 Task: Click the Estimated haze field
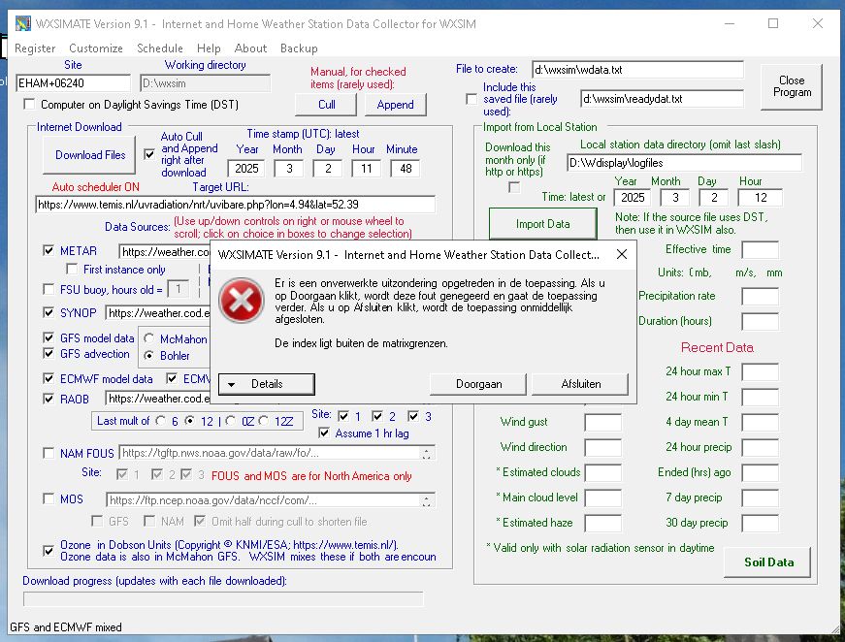click(602, 523)
